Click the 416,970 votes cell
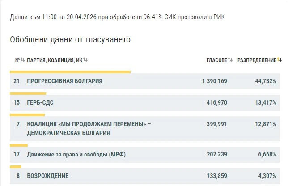288x186 pixels. [216, 102]
